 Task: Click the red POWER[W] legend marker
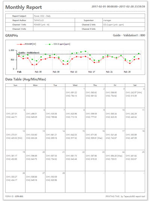coord(21,44)
